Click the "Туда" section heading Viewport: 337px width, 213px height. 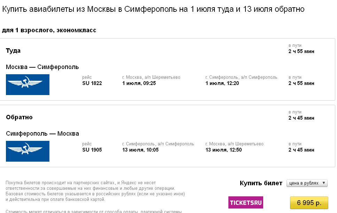(x=13, y=51)
